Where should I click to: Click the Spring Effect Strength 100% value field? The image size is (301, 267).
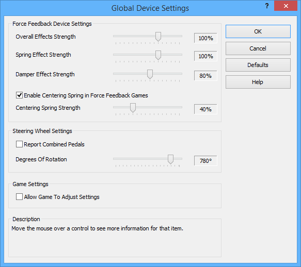click(x=205, y=56)
